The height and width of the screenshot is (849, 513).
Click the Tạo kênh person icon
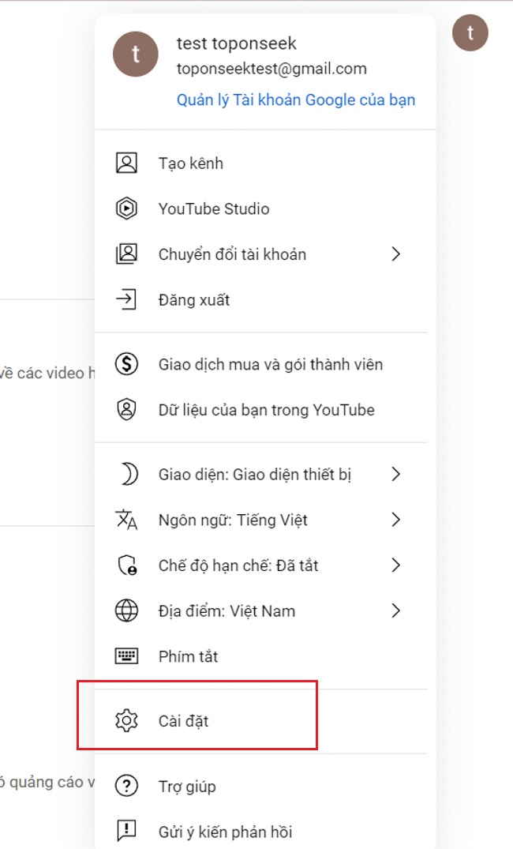[126, 163]
